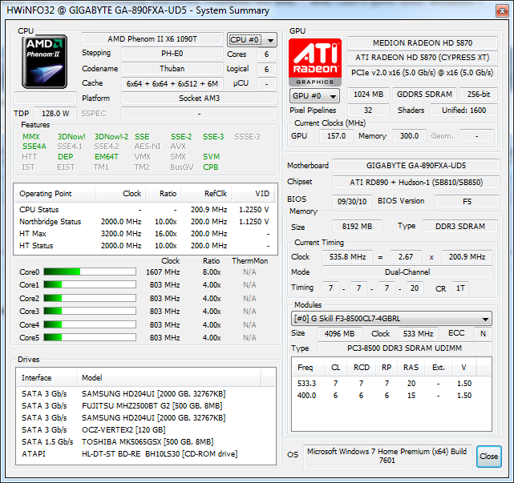The image size is (514, 483).
Task: Click the Command Rate 1T field
Action: [460, 288]
